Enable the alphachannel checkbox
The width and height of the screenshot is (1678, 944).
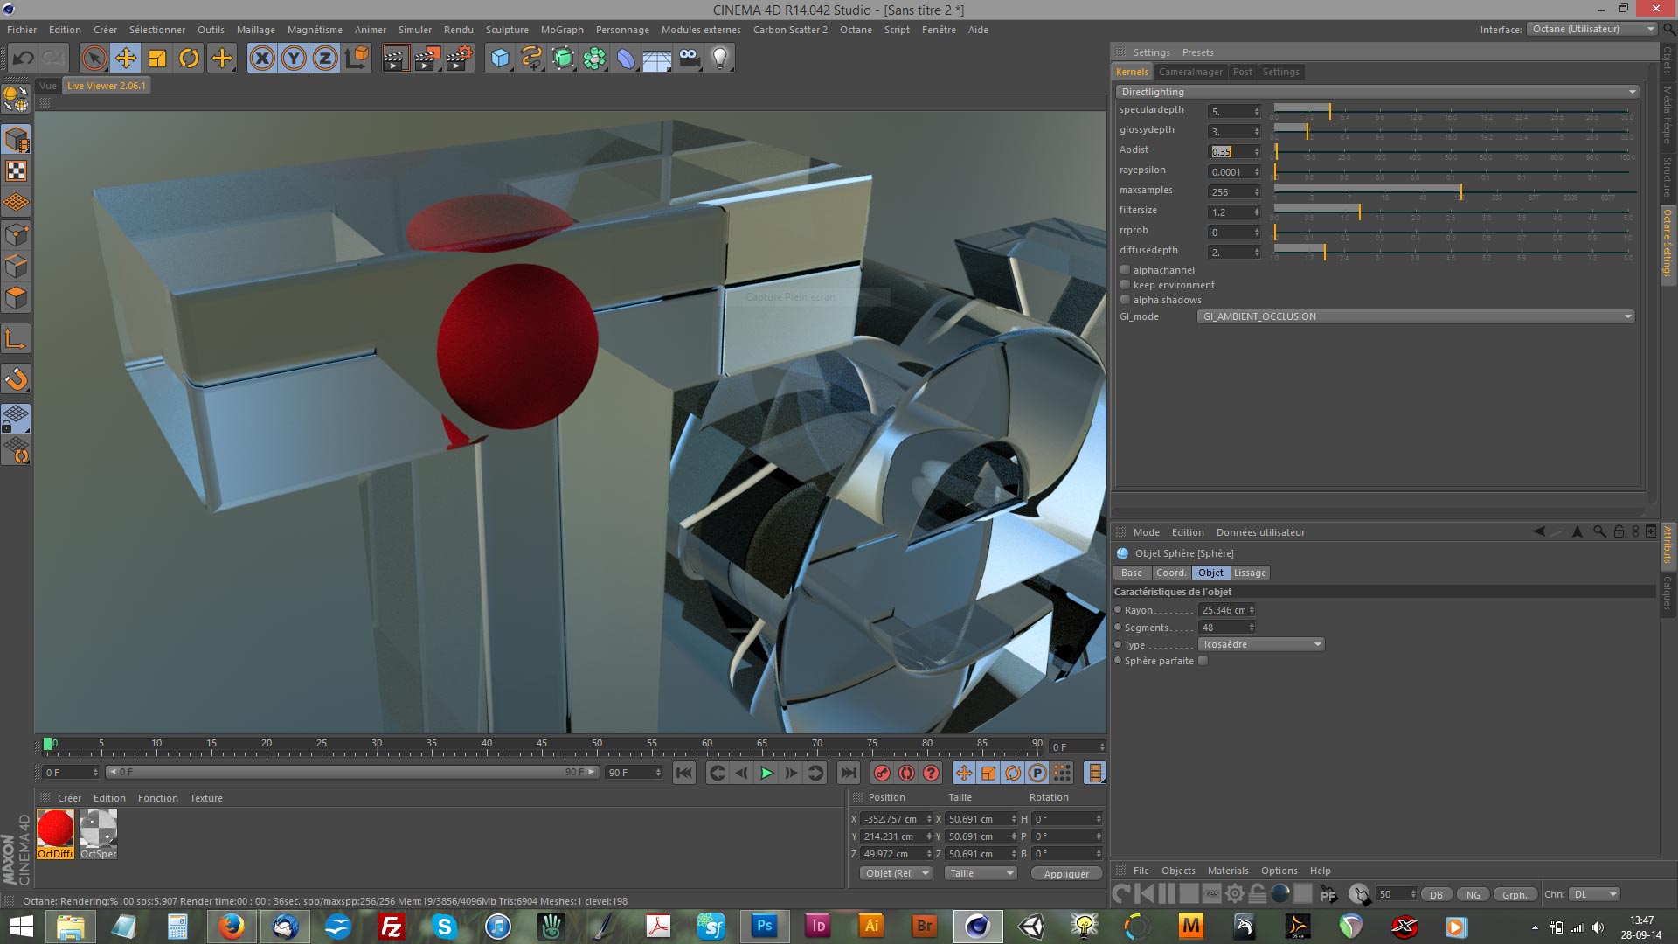point(1126,270)
